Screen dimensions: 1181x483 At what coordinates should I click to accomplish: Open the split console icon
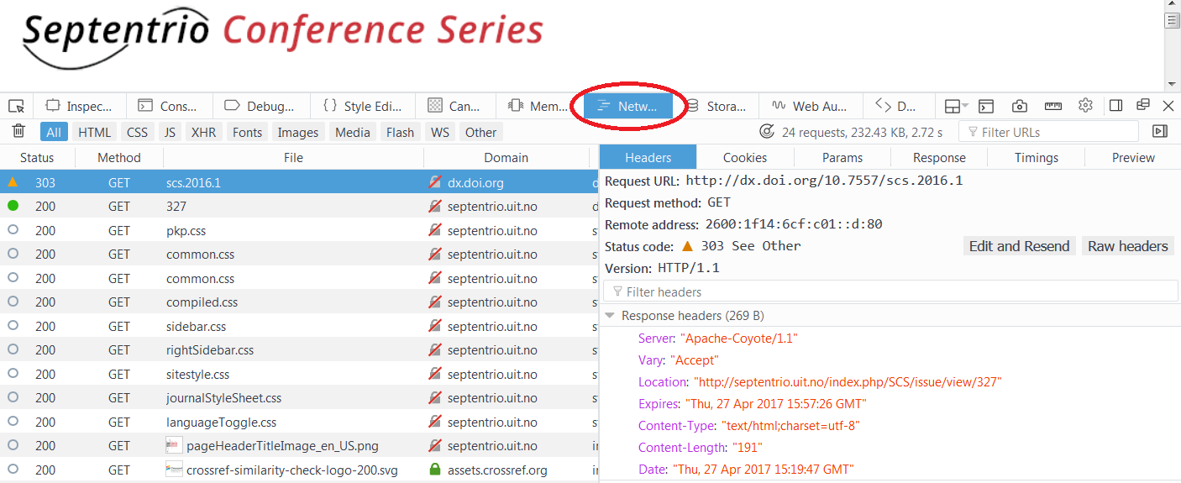click(x=986, y=106)
